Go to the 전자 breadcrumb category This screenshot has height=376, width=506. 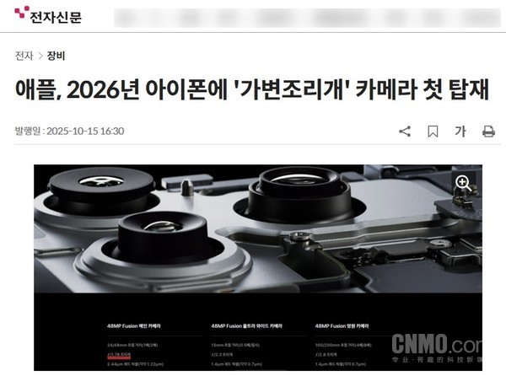tap(24, 56)
